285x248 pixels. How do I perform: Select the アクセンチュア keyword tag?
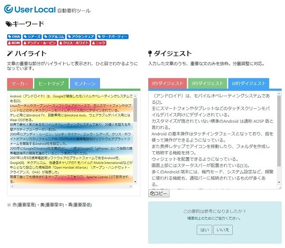pos(81,37)
